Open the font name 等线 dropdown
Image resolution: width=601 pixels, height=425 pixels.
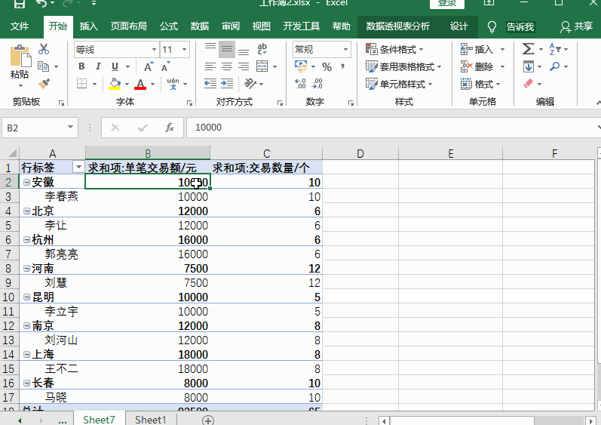(x=154, y=50)
